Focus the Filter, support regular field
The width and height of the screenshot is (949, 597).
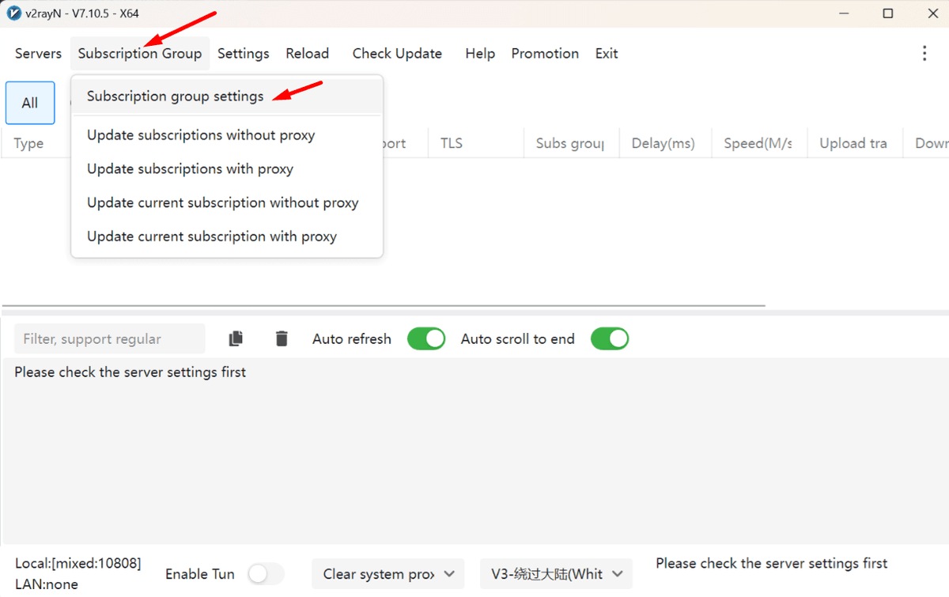click(110, 338)
